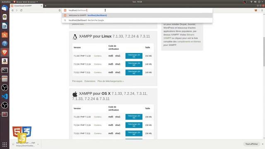This screenshot has width=265, height=149.
Task: Download Linux XAMPP 7.1.33 64 bit
Action: (134, 56)
